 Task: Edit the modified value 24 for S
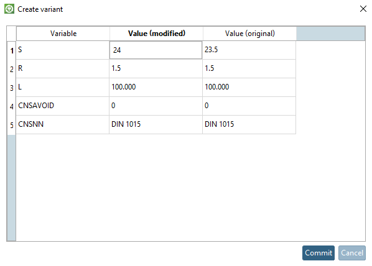point(156,50)
